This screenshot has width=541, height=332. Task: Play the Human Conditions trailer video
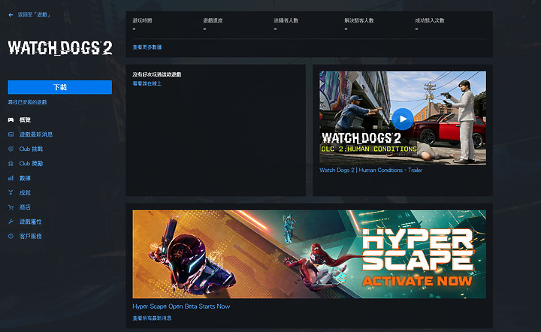403,119
